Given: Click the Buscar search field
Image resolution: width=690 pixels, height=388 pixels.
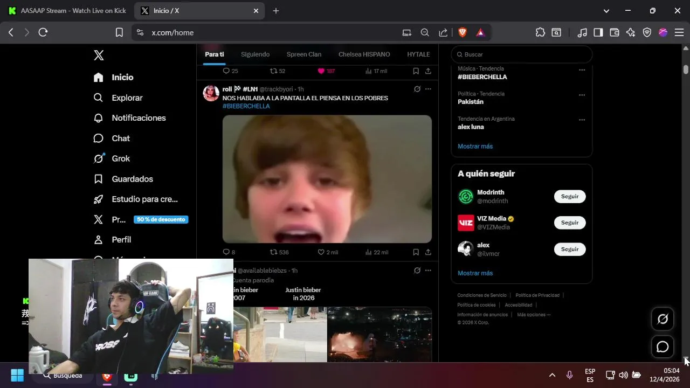Looking at the screenshot, I should [x=522, y=54].
